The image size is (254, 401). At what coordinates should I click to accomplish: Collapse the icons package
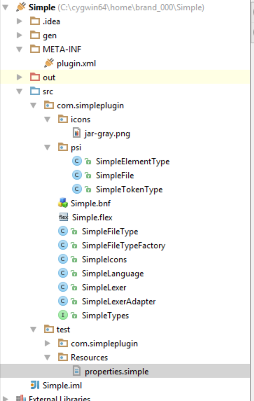click(x=47, y=120)
